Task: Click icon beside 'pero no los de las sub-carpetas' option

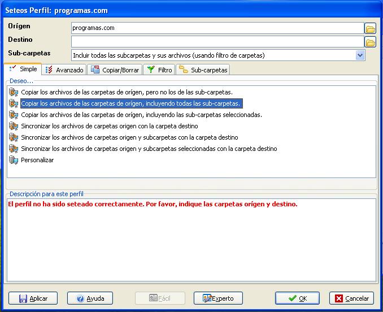Action: (x=14, y=92)
